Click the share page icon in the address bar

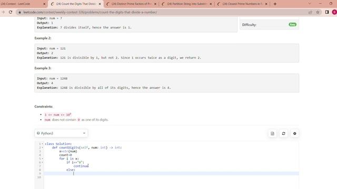point(310,12)
